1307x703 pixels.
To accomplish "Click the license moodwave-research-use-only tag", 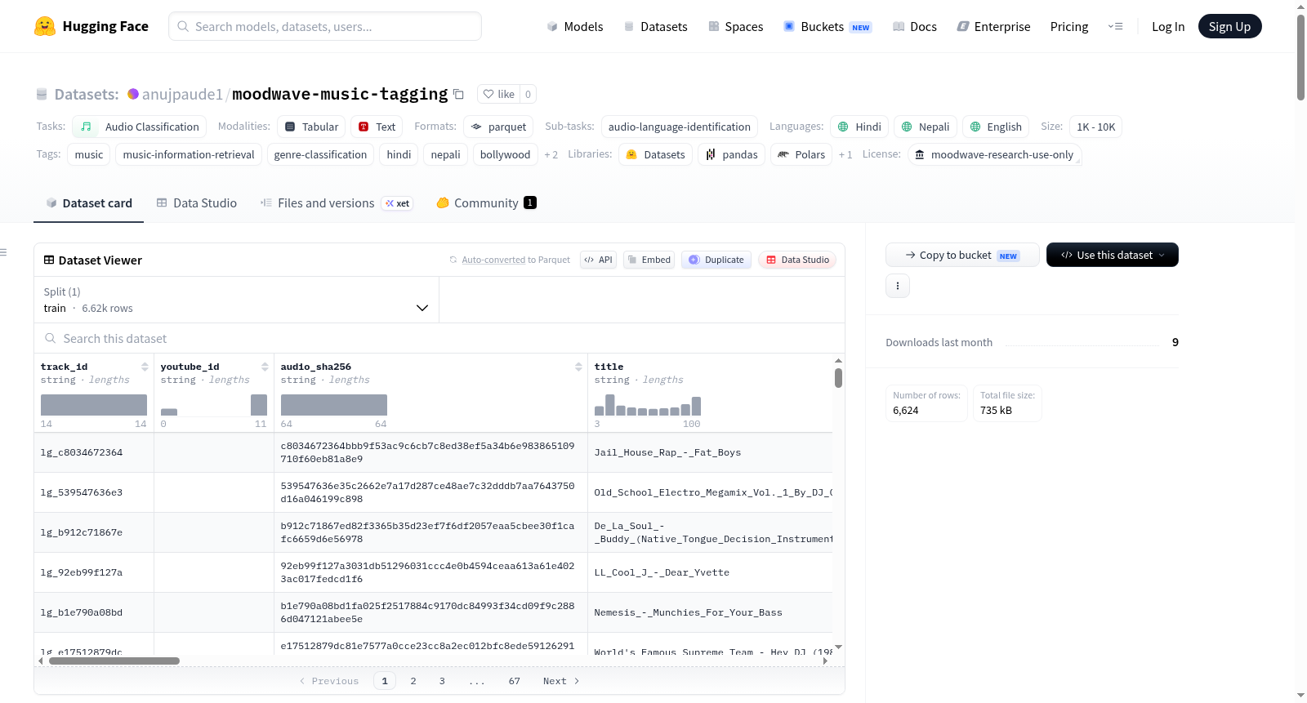I will 994,154.
